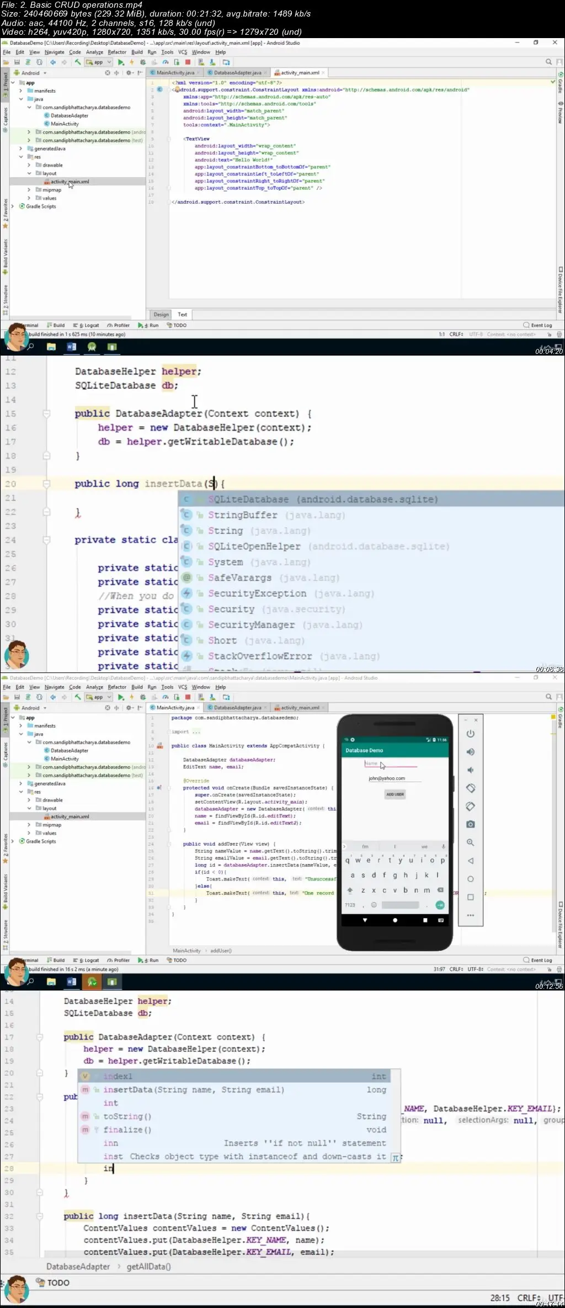The height and width of the screenshot is (1308, 565).
Task: Click the emulator volume down button
Action: point(470,770)
